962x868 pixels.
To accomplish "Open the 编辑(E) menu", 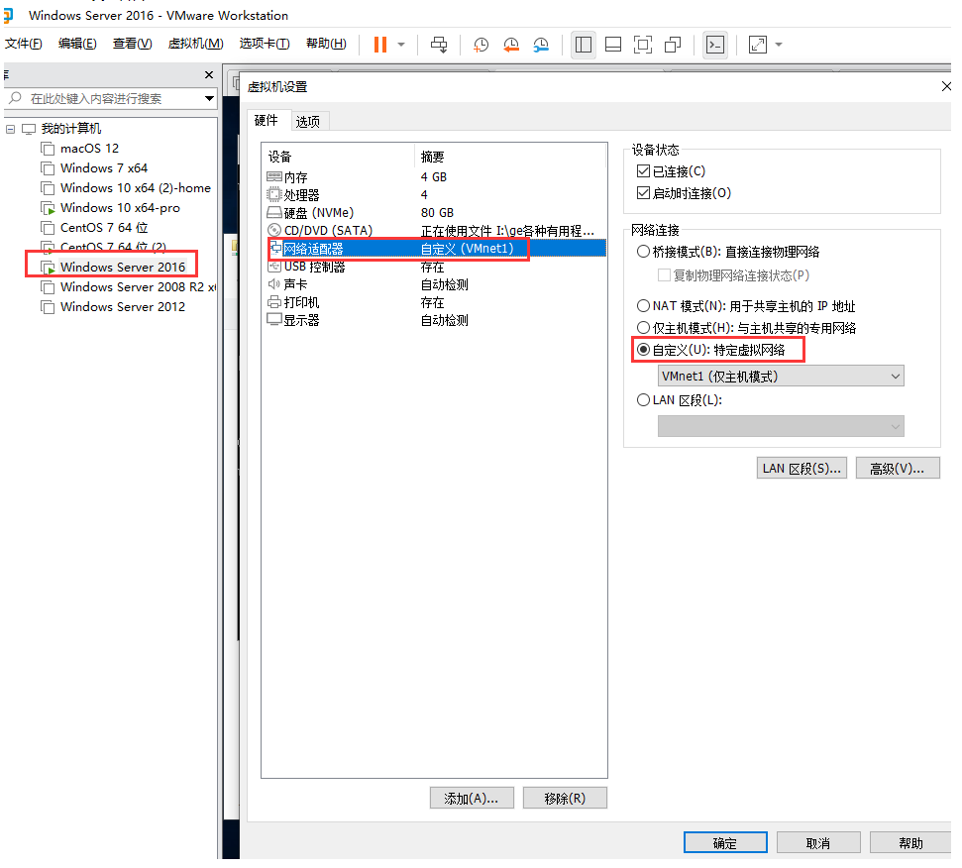I will pos(77,44).
